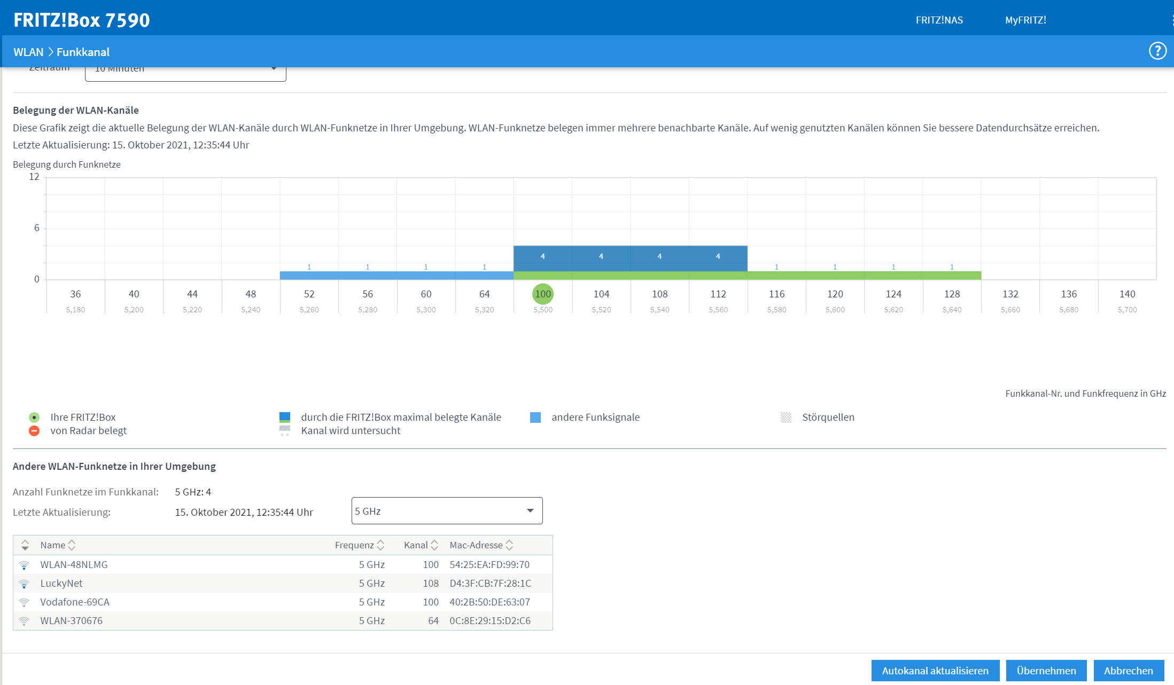Sort table by Mac-Adresse column
Image resolution: width=1174 pixels, height=685 pixels.
point(481,545)
